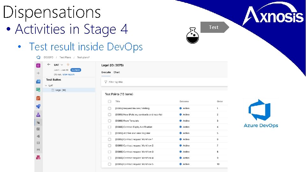Sort by the Order column header

point(220,101)
